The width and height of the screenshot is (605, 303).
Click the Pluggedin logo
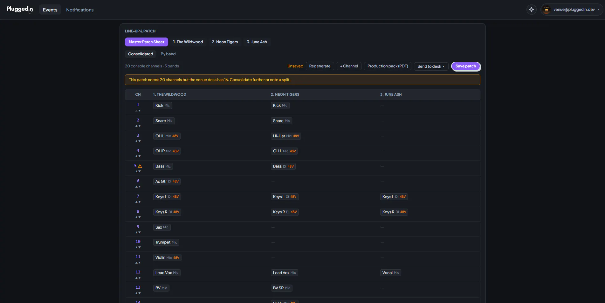click(20, 9)
